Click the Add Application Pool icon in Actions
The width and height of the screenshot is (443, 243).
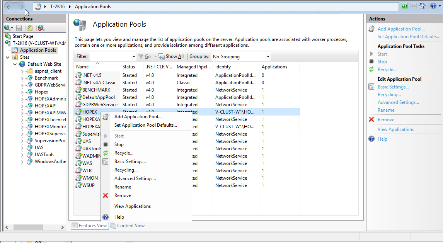click(371, 29)
